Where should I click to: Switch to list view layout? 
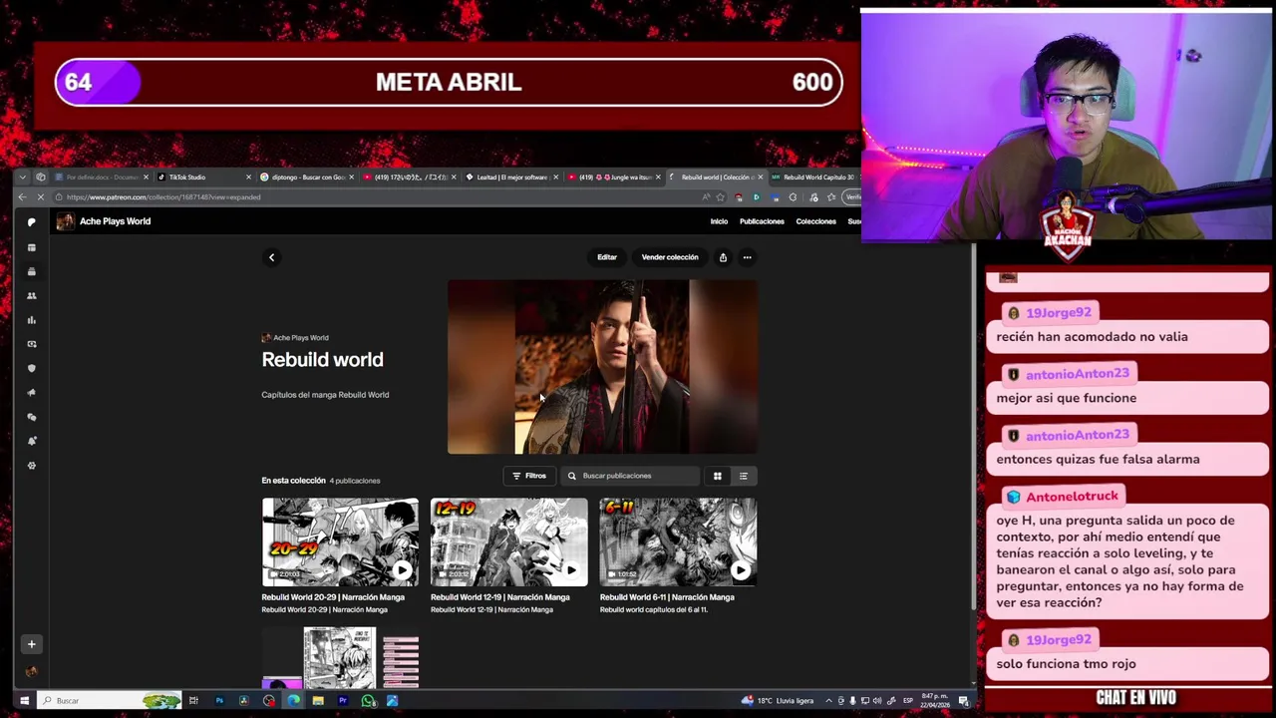coord(743,476)
